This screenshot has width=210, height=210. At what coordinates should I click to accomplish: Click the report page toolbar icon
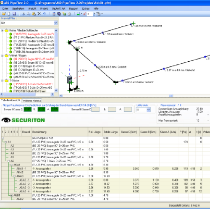point(69,14)
